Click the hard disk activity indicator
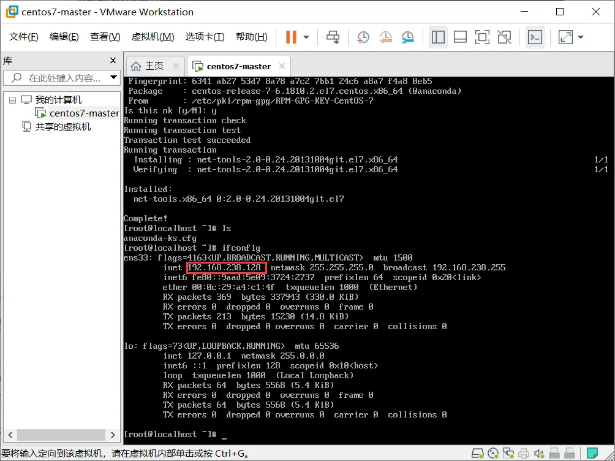 point(477,453)
